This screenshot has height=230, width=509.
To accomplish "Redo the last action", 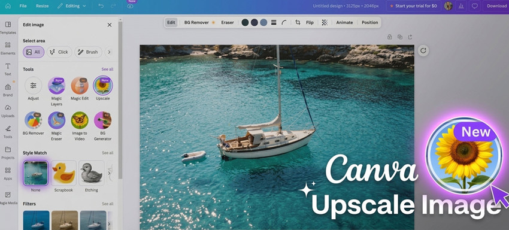I will tap(113, 6).
